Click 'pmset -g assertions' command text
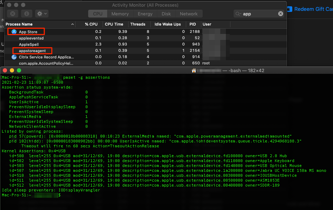Viewport: 333px width, 210px height. coord(86,77)
